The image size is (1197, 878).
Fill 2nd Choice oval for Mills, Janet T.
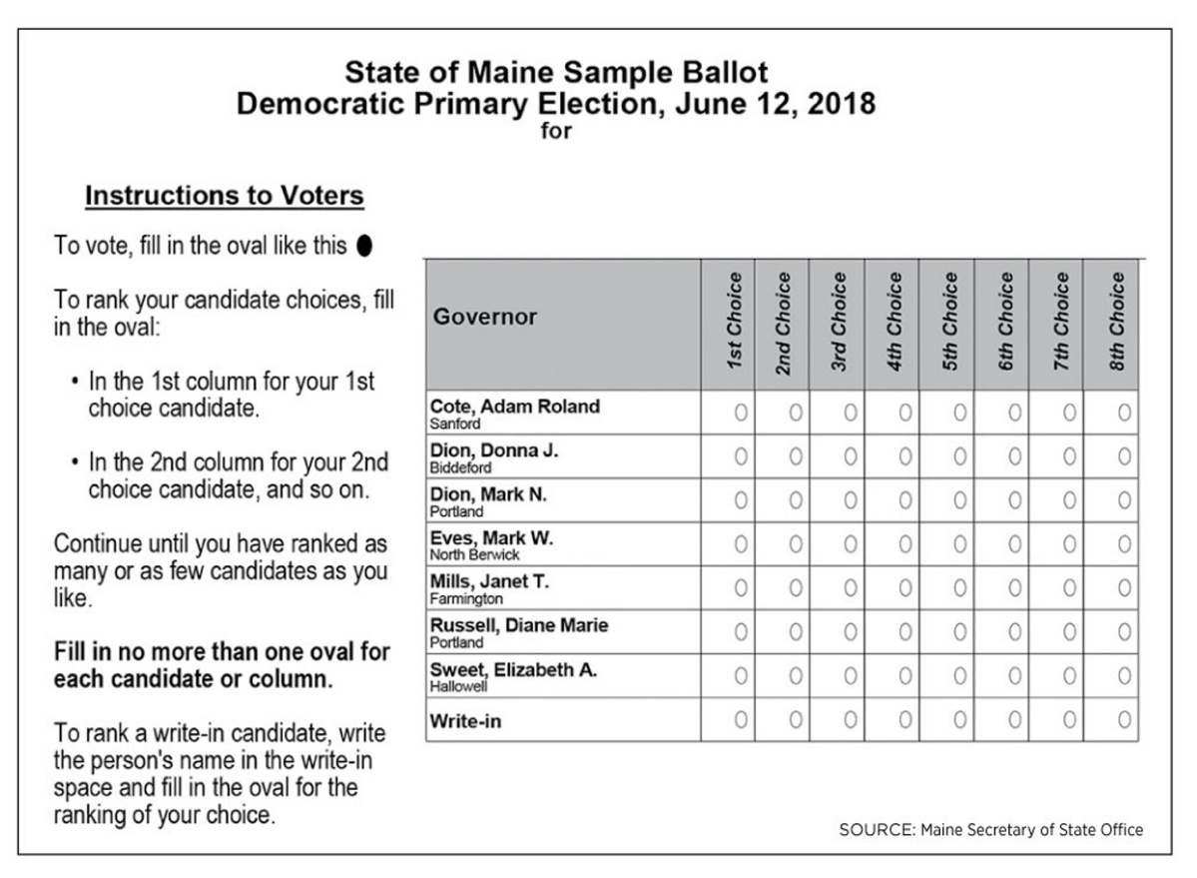[796, 588]
